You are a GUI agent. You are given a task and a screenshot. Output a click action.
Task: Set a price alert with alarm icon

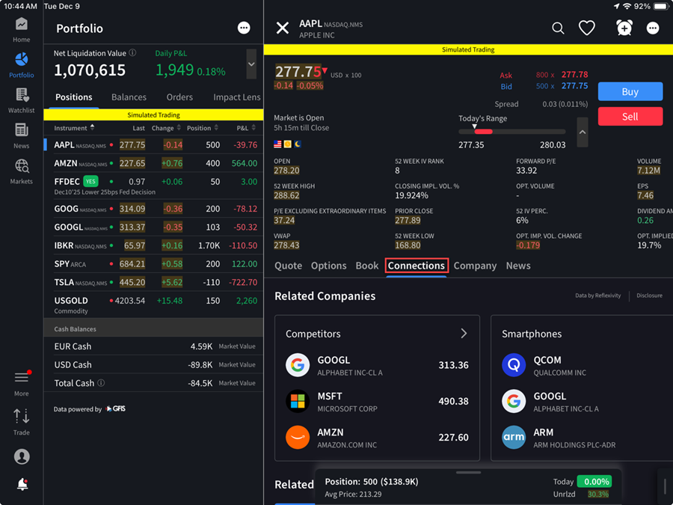tap(624, 28)
